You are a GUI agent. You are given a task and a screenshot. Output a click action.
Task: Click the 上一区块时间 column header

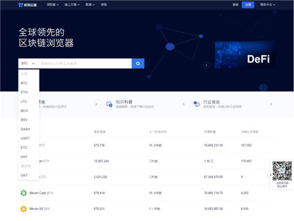(158, 132)
